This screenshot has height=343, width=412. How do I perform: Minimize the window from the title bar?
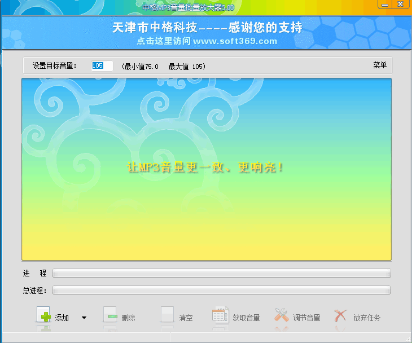(x=385, y=5)
